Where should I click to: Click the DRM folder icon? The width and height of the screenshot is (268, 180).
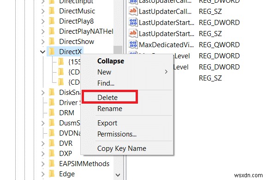[52, 112]
